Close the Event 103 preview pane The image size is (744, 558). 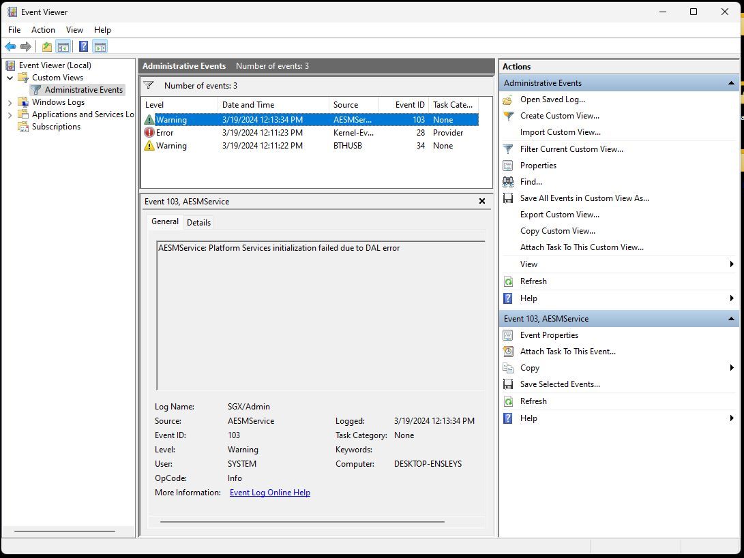(482, 201)
